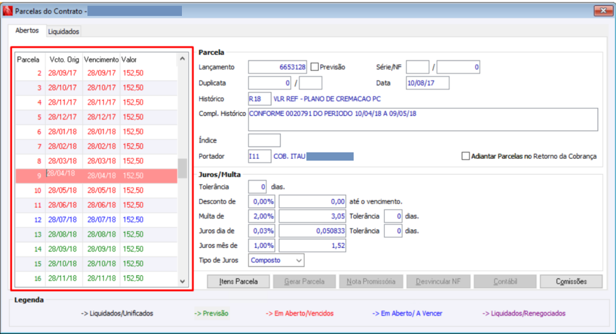Close the Parcelas do Contrato window
Screen dimensions: 616x334
(x=603, y=11)
